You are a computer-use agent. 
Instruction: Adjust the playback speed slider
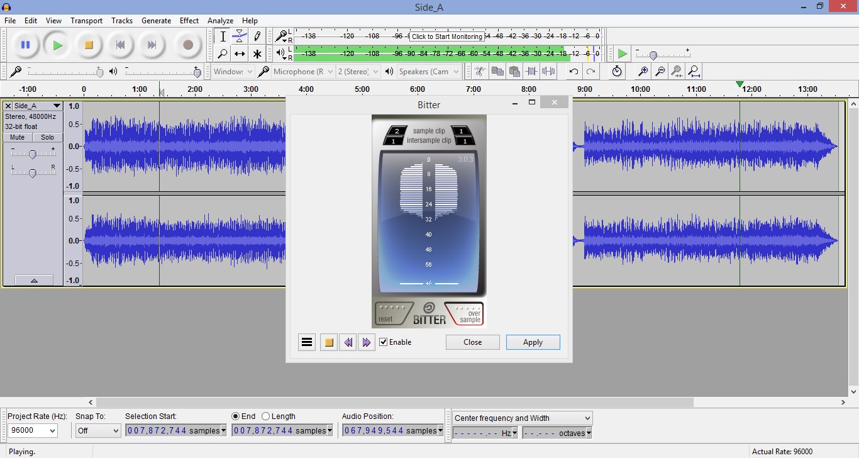pyautogui.click(x=662, y=54)
